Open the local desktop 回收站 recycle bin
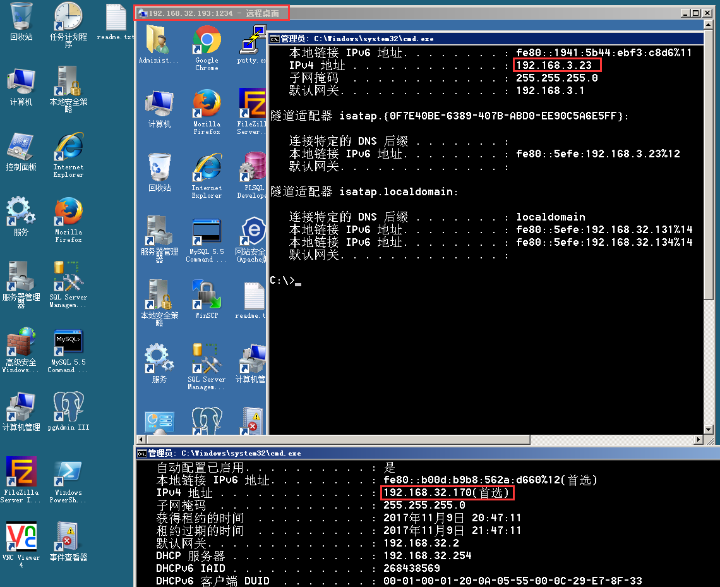The height and width of the screenshot is (587, 720). pyautogui.click(x=21, y=21)
